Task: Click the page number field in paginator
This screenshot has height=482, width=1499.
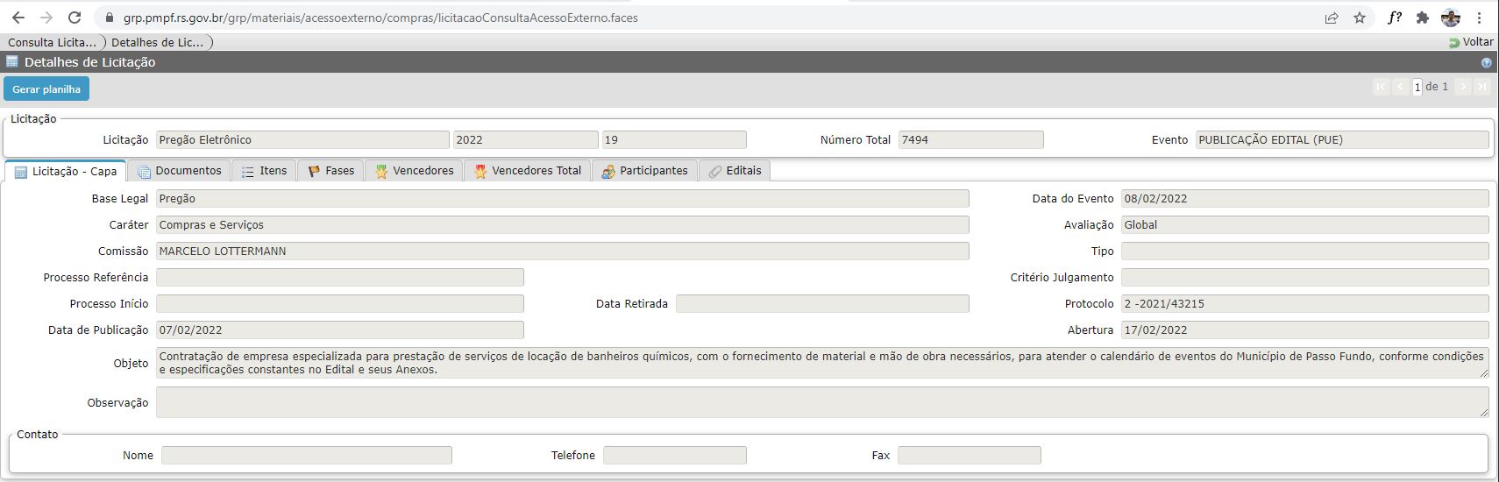Action: 1417,87
